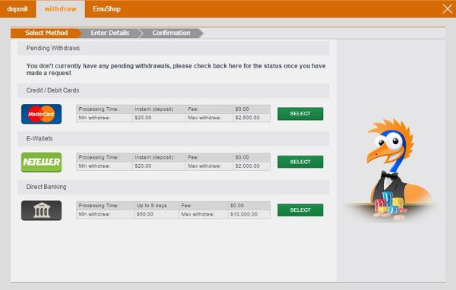
Task: Switch to the deposit tab
Action: pos(17,9)
